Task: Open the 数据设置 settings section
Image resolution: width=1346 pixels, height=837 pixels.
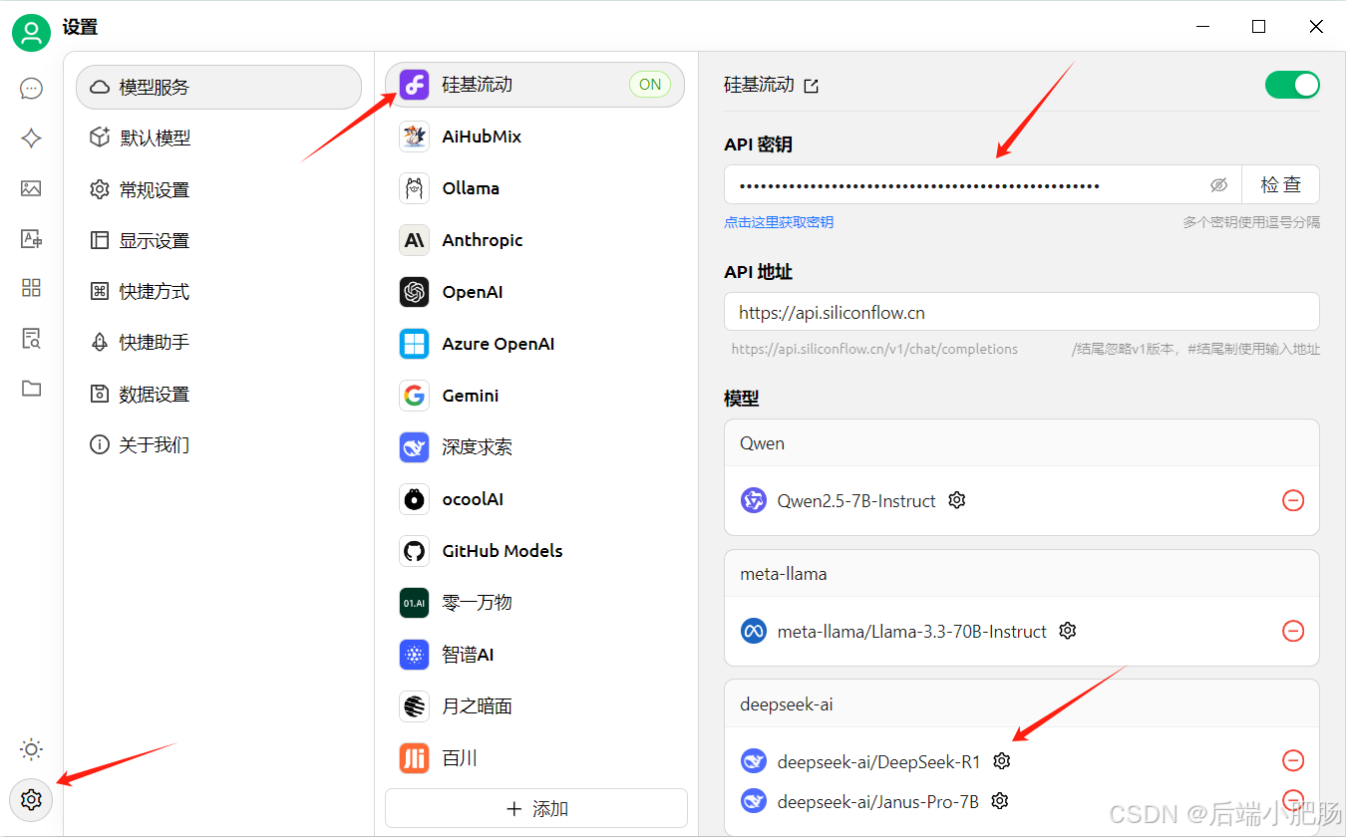Action: click(155, 395)
